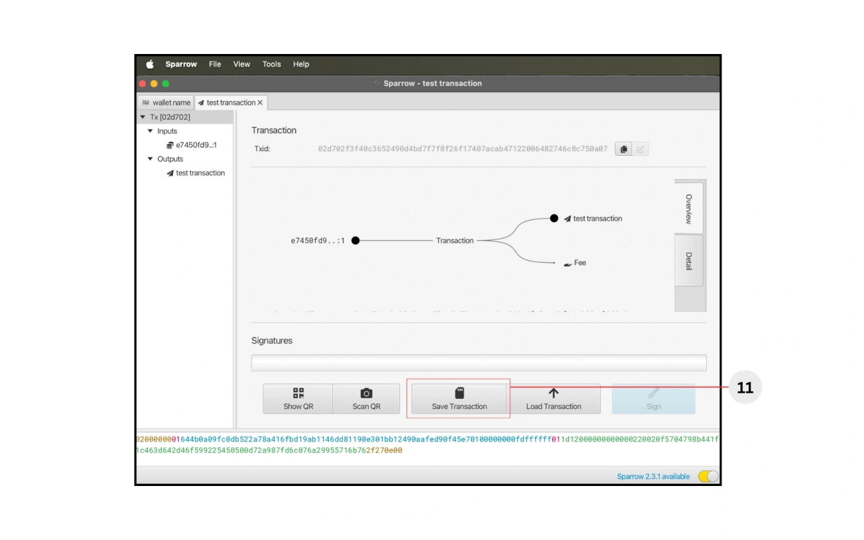Open the Tools menu
Screen dimensions: 864x540
pyautogui.click(x=271, y=64)
